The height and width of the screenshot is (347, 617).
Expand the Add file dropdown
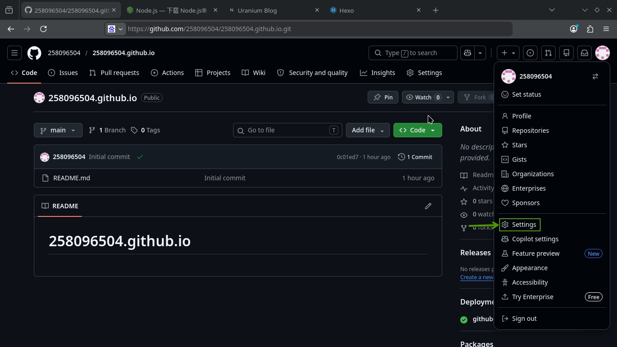(x=368, y=130)
